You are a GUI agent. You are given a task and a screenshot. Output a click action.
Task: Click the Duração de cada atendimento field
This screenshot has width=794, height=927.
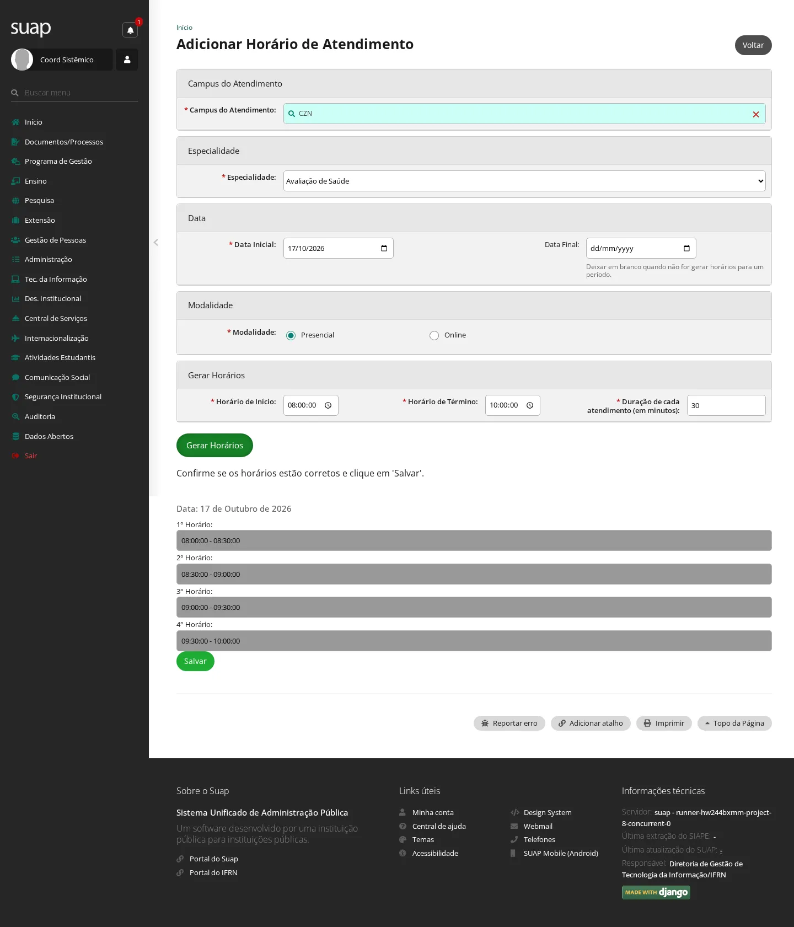tap(726, 405)
